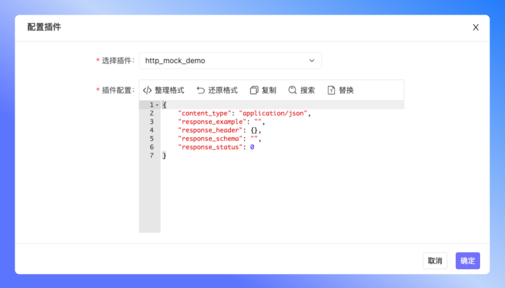Click the response_status value 0
Viewport: 505px width, 288px height.
coord(252,147)
